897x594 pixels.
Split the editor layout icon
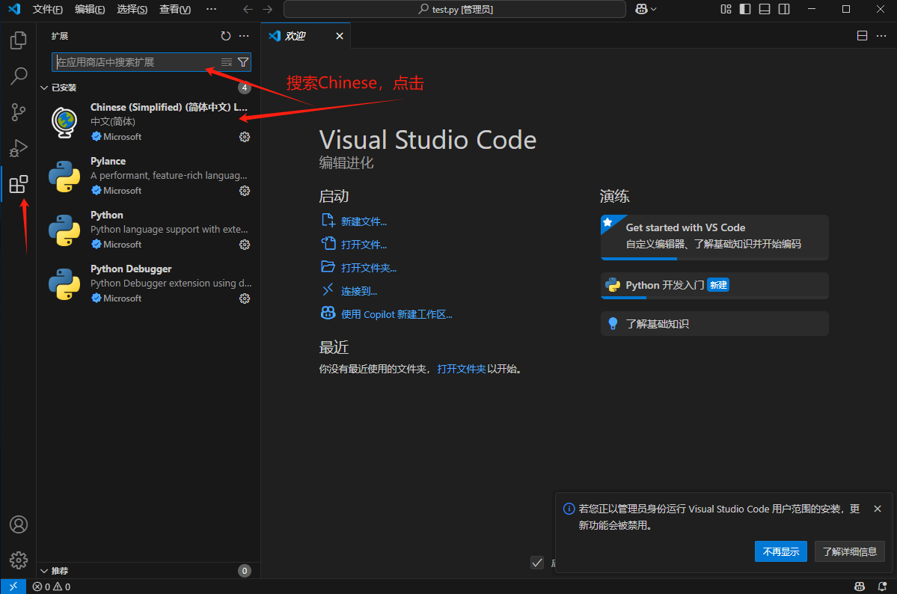tap(862, 36)
